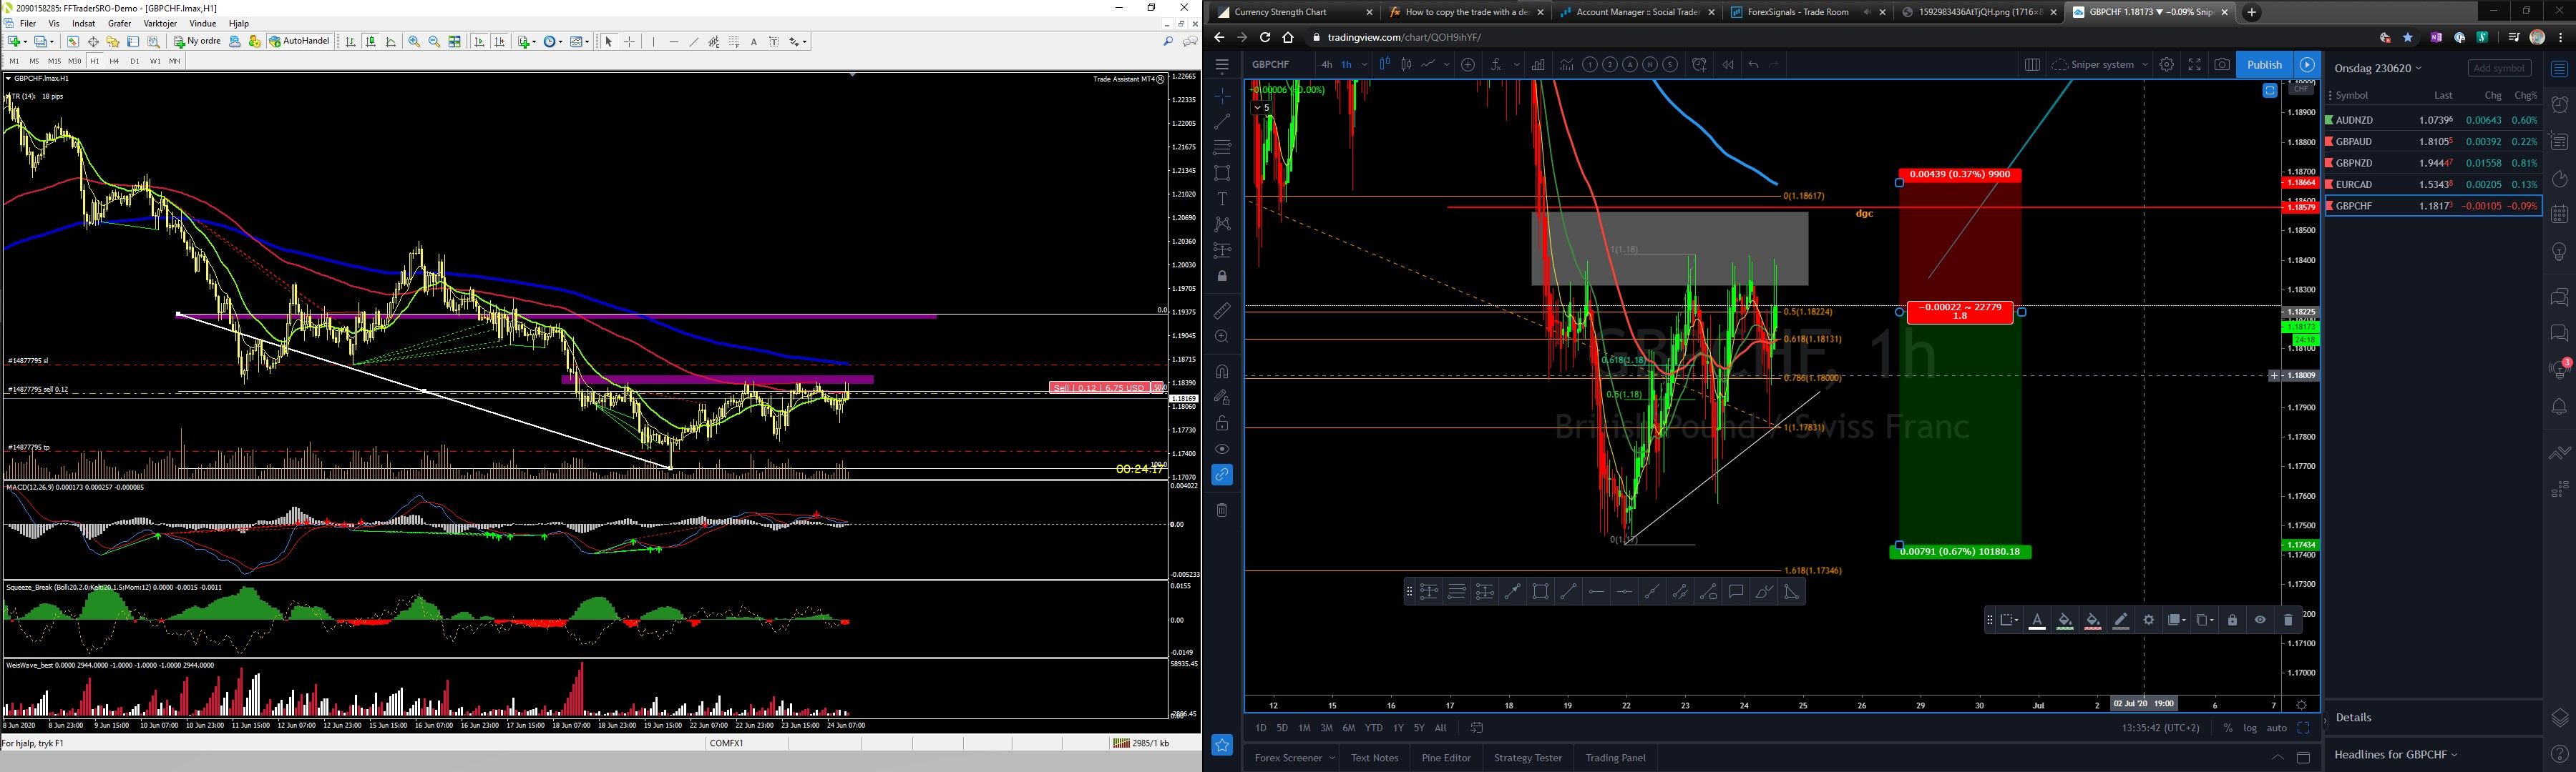The image size is (2576, 772).
Task: Open templates dropdown in MetaTrader toolbar
Action: [587, 42]
